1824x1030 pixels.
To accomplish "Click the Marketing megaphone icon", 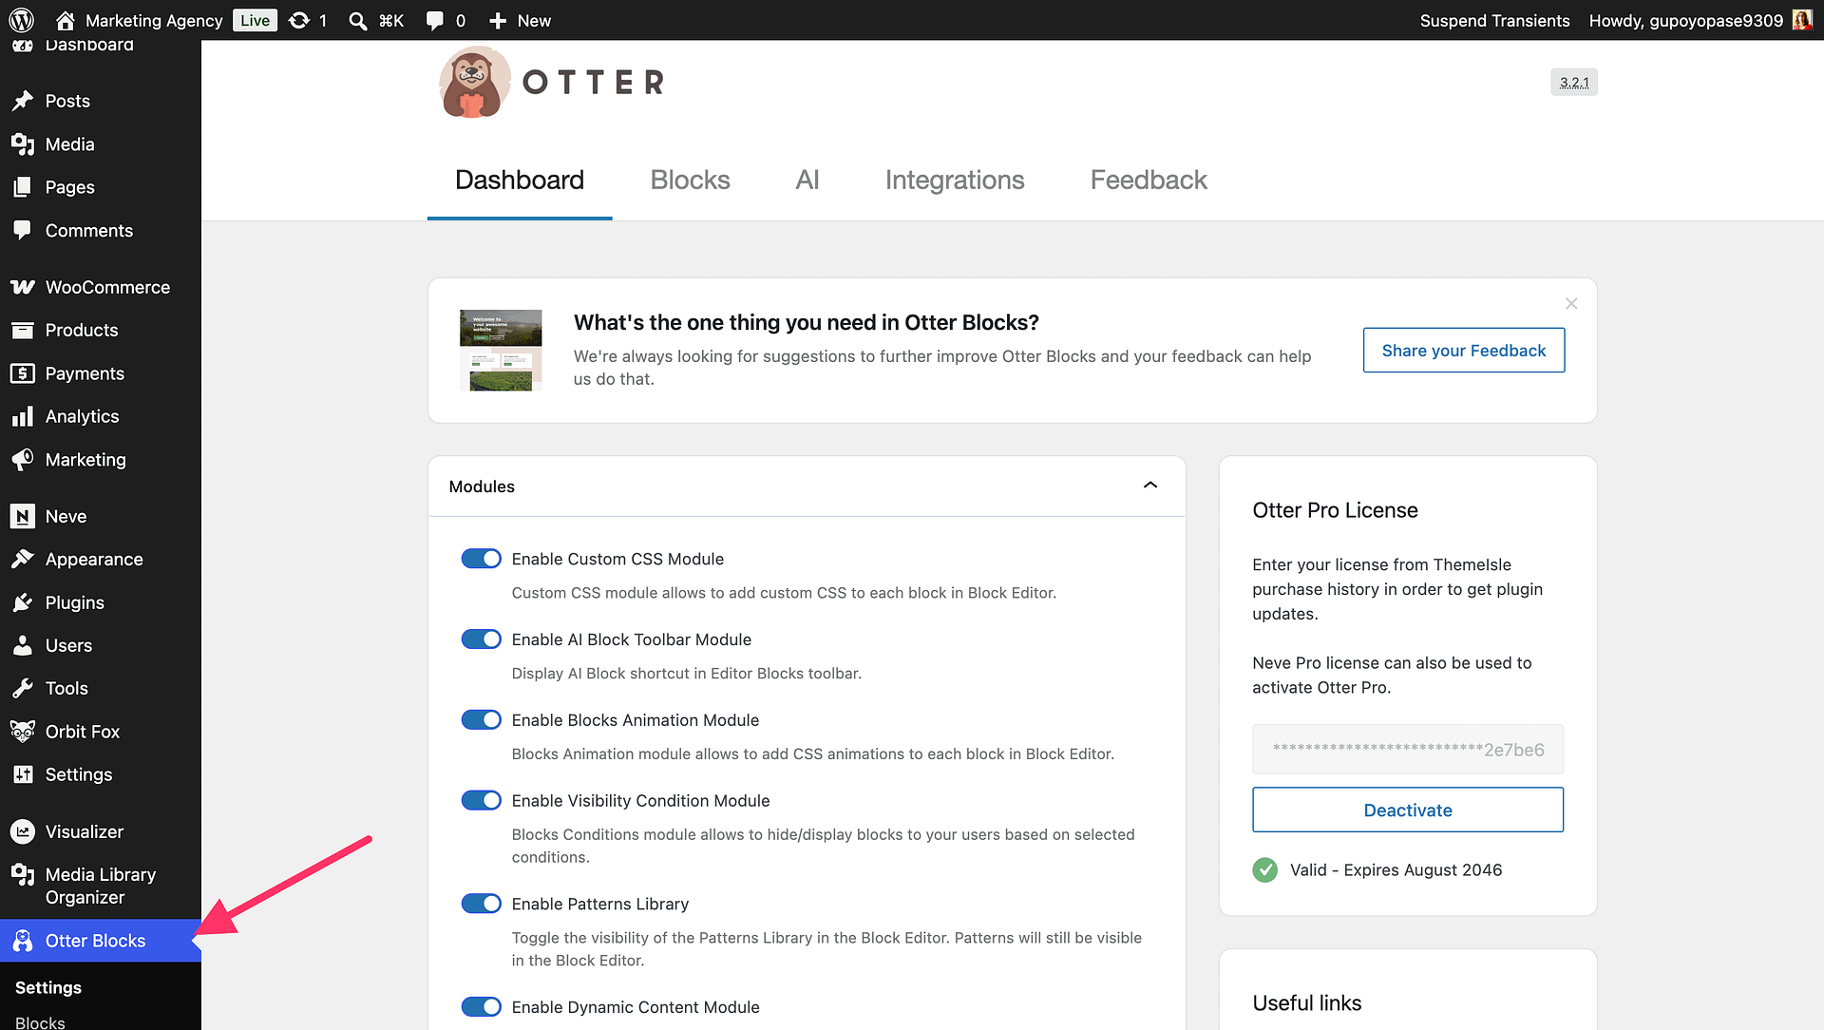I will point(23,460).
